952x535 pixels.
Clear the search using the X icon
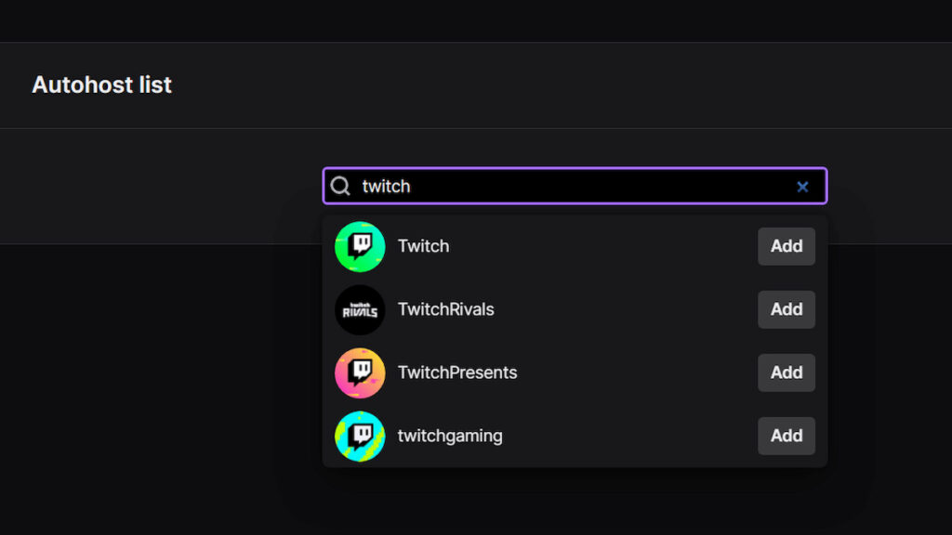click(x=802, y=186)
